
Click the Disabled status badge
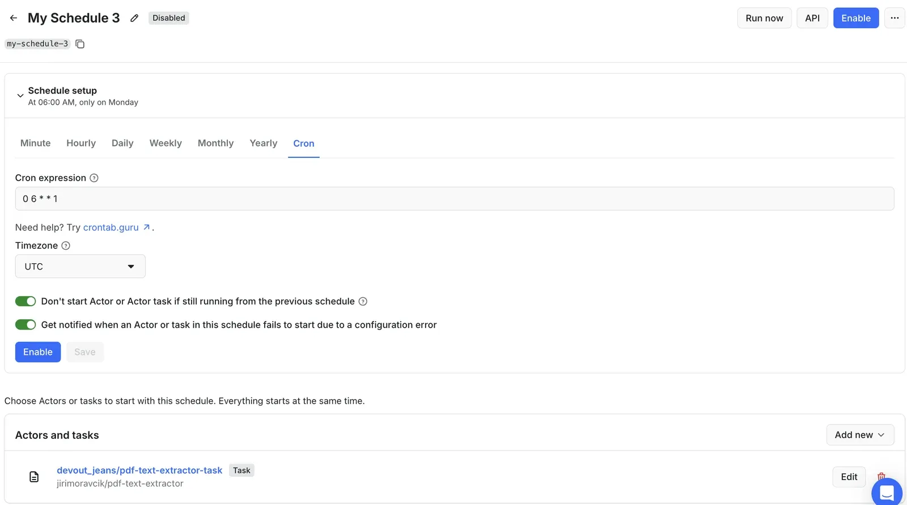pos(169,18)
